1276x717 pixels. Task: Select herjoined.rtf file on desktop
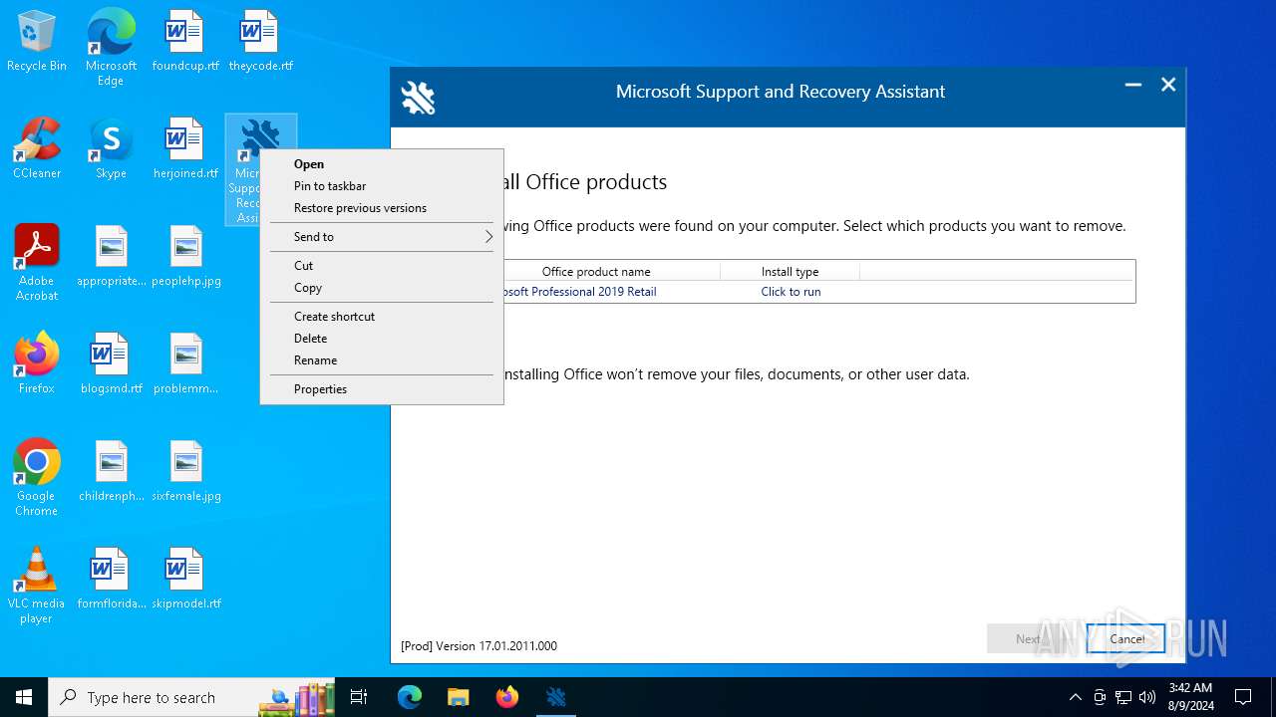[185, 149]
